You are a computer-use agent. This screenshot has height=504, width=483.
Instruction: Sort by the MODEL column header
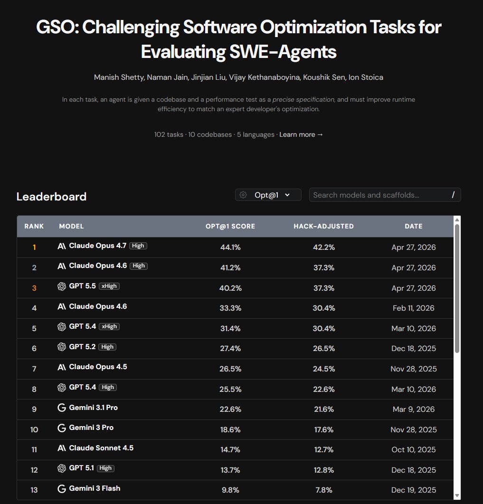click(x=71, y=226)
